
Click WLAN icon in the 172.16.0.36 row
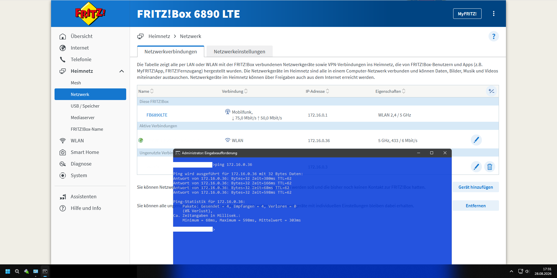coord(228,140)
